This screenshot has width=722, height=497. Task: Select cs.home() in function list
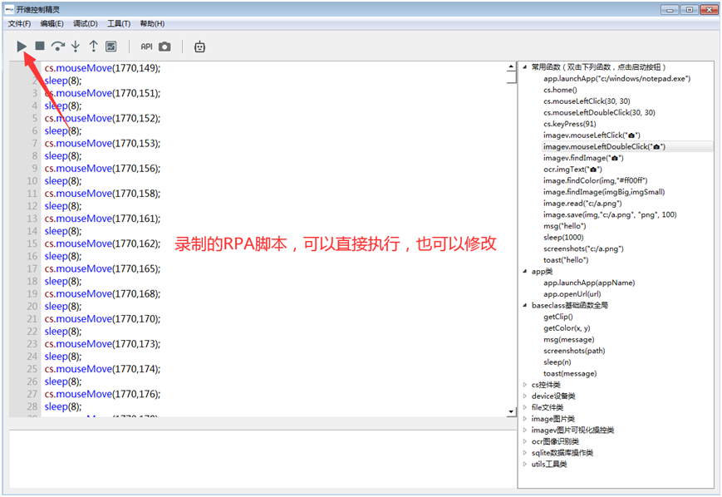(560, 90)
